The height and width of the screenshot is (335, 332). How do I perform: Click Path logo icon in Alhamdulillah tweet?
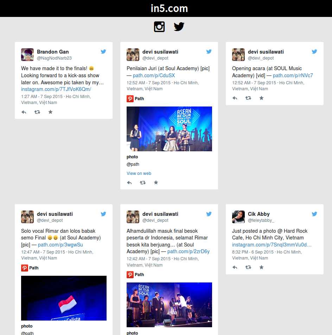[x=130, y=275]
